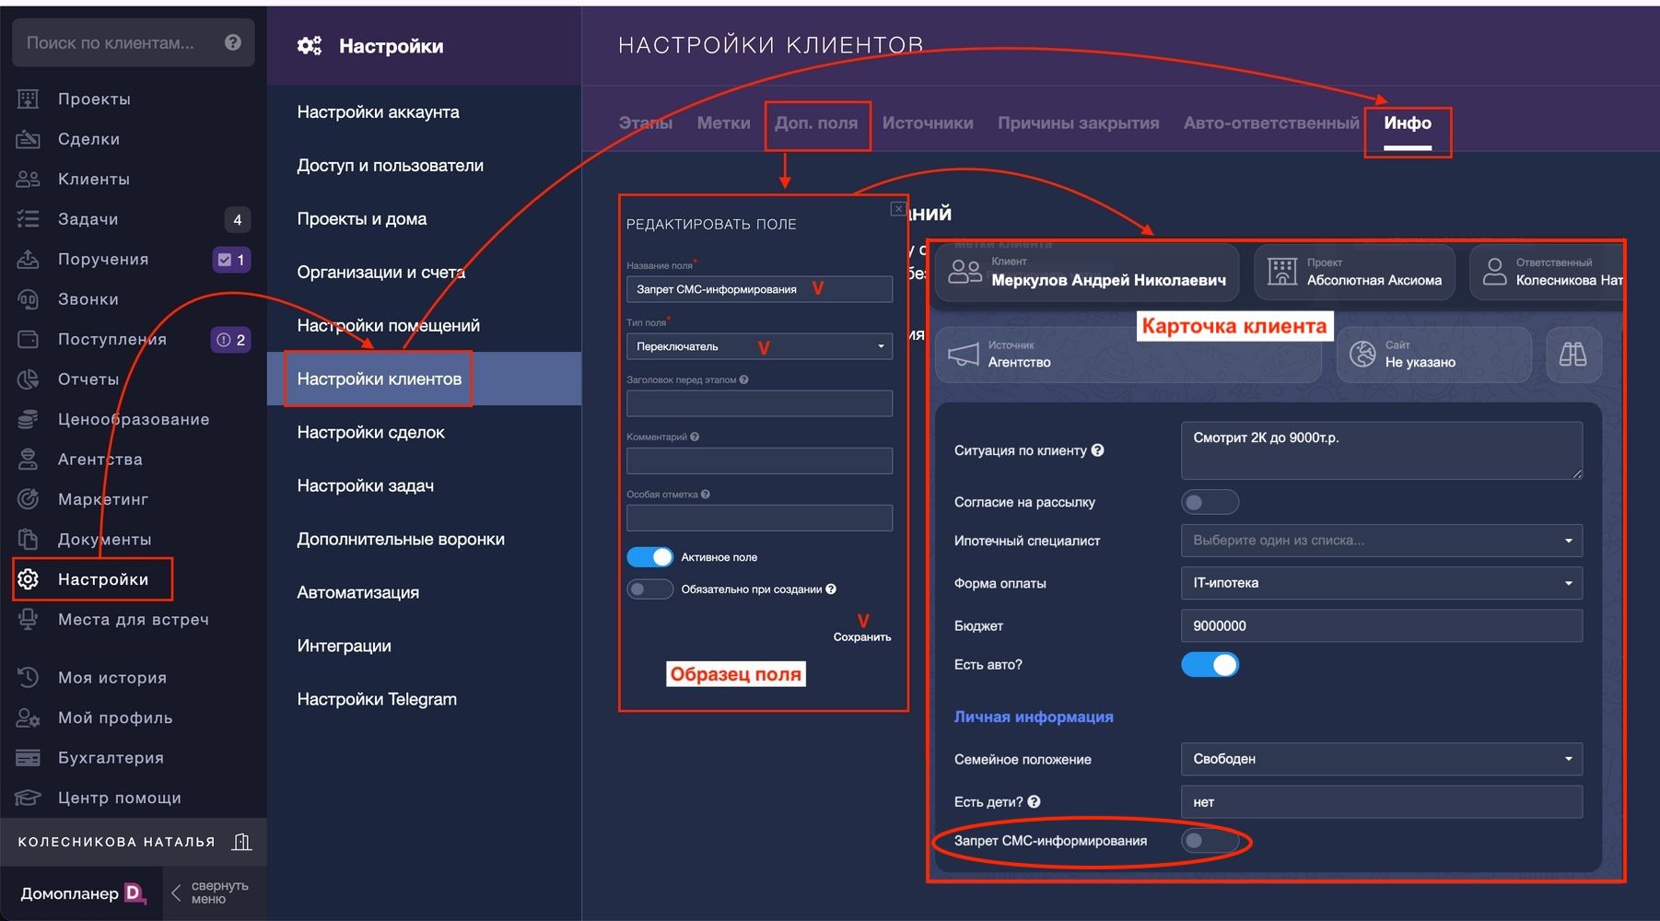Switch to the Этапы tab
This screenshot has width=1660, height=921.
tap(646, 122)
